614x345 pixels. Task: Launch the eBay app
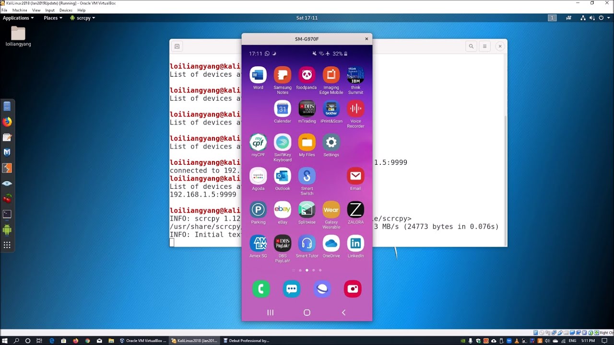point(283,209)
